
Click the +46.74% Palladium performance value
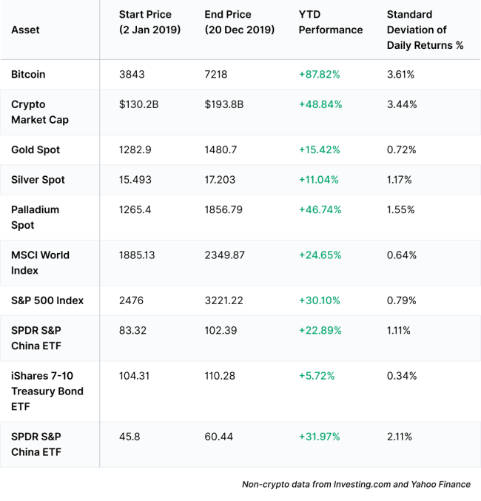[320, 209]
